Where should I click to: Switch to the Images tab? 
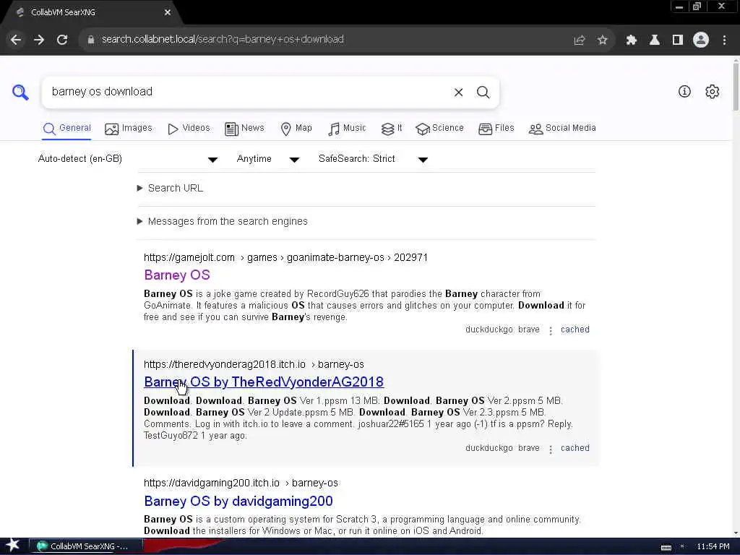[x=129, y=129]
